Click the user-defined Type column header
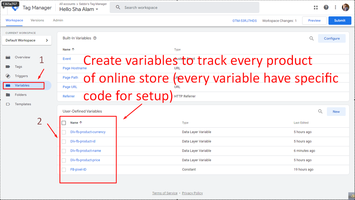Image resolution: width=355 pixels, height=200 pixels. tap(185, 123)
